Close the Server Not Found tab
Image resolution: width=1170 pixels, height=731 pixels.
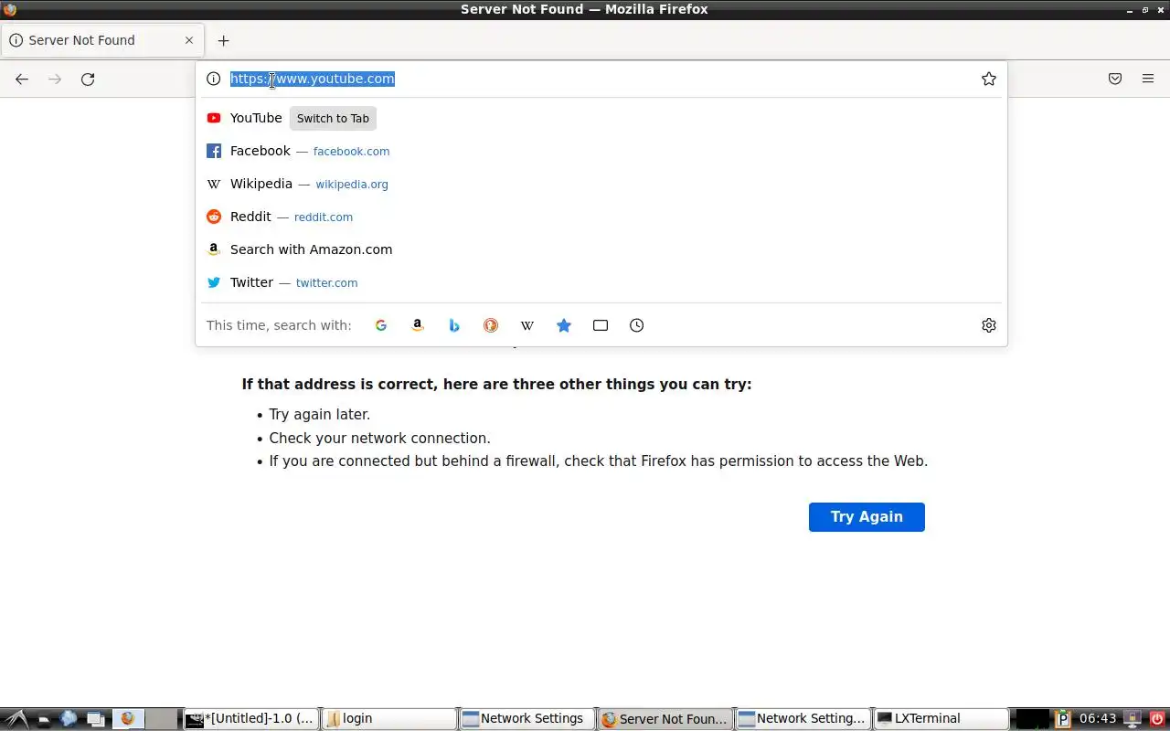[189, 40]
